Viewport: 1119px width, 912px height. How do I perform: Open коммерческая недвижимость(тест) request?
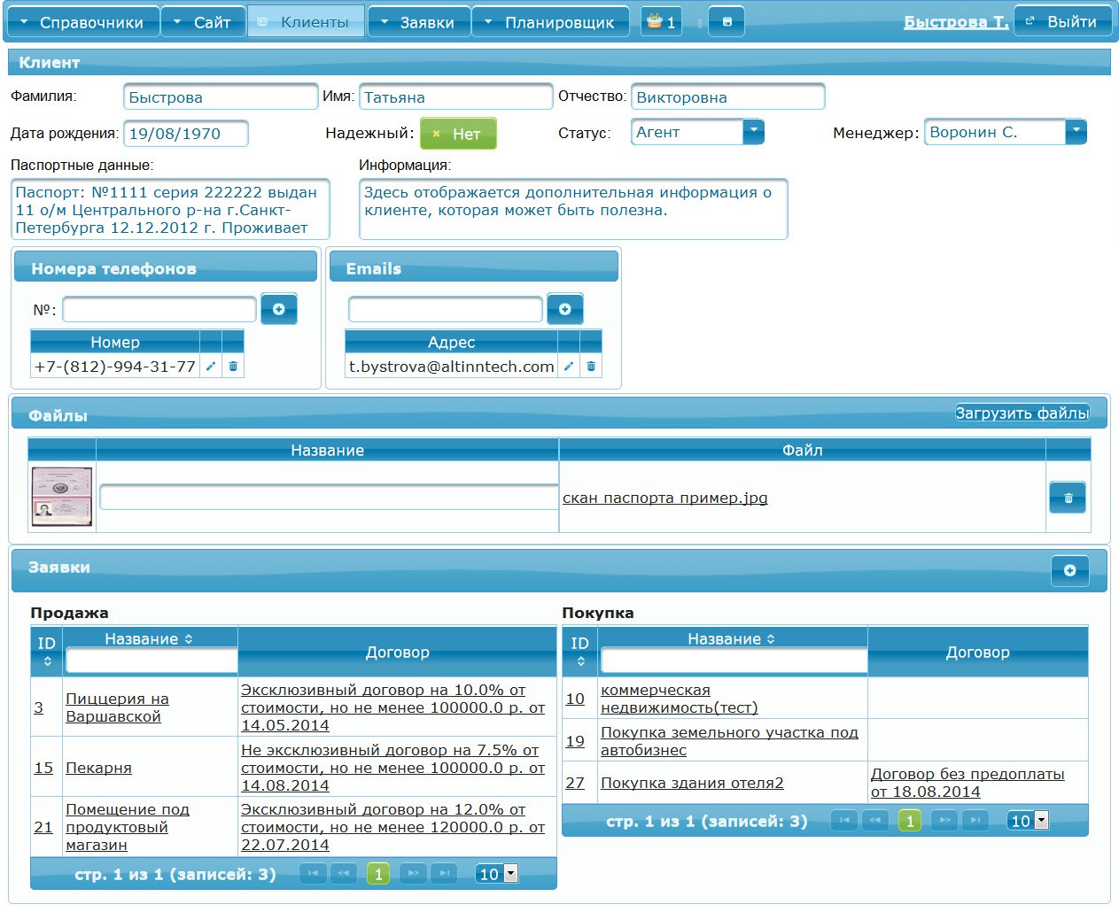click(680, 698)
